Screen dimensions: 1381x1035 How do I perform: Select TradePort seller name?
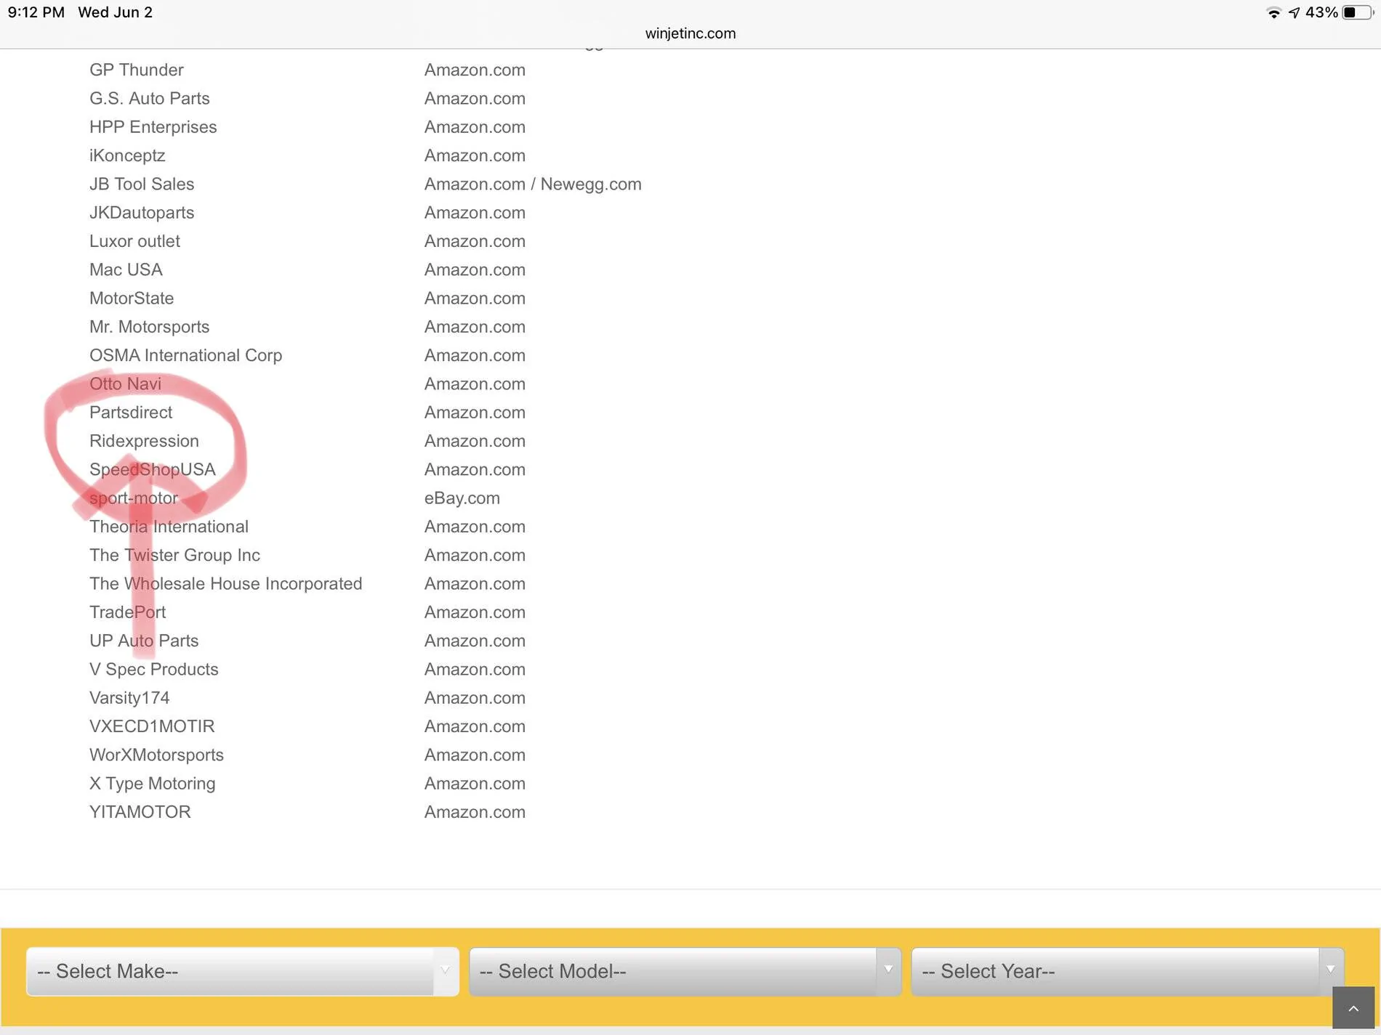pyautogui.click(x=128, y=612)
